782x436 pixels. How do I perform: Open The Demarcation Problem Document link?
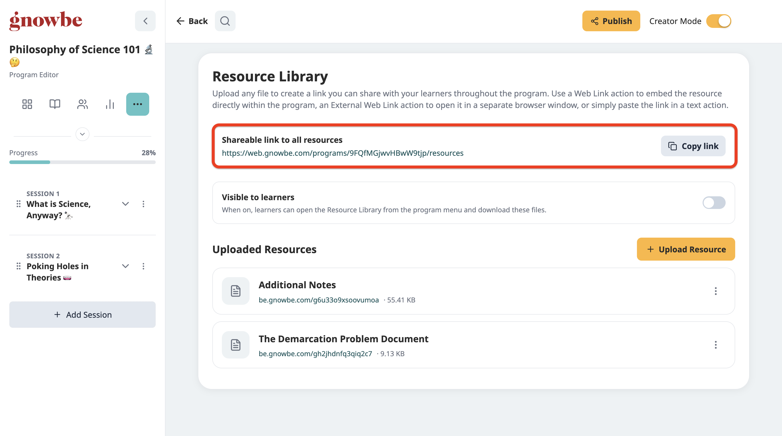pos(315,354)
